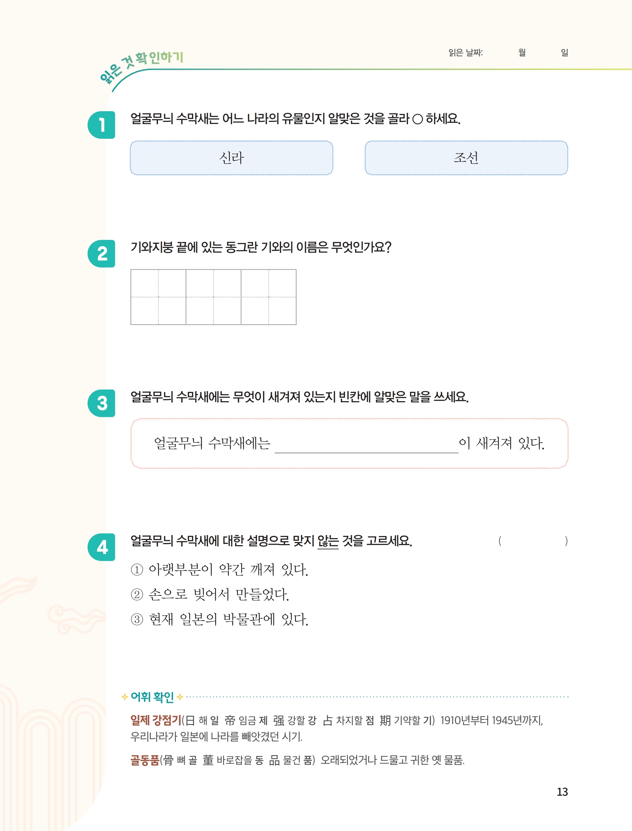Click the 골동품 vocabulary term
This screenshot has height=831, width=632.
(x=145, y=760)
